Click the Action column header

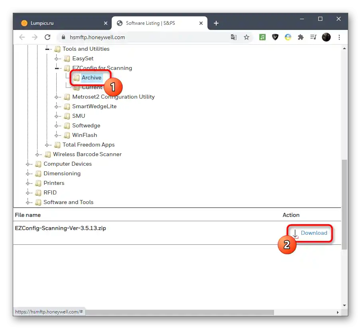[x=291, y=215]
